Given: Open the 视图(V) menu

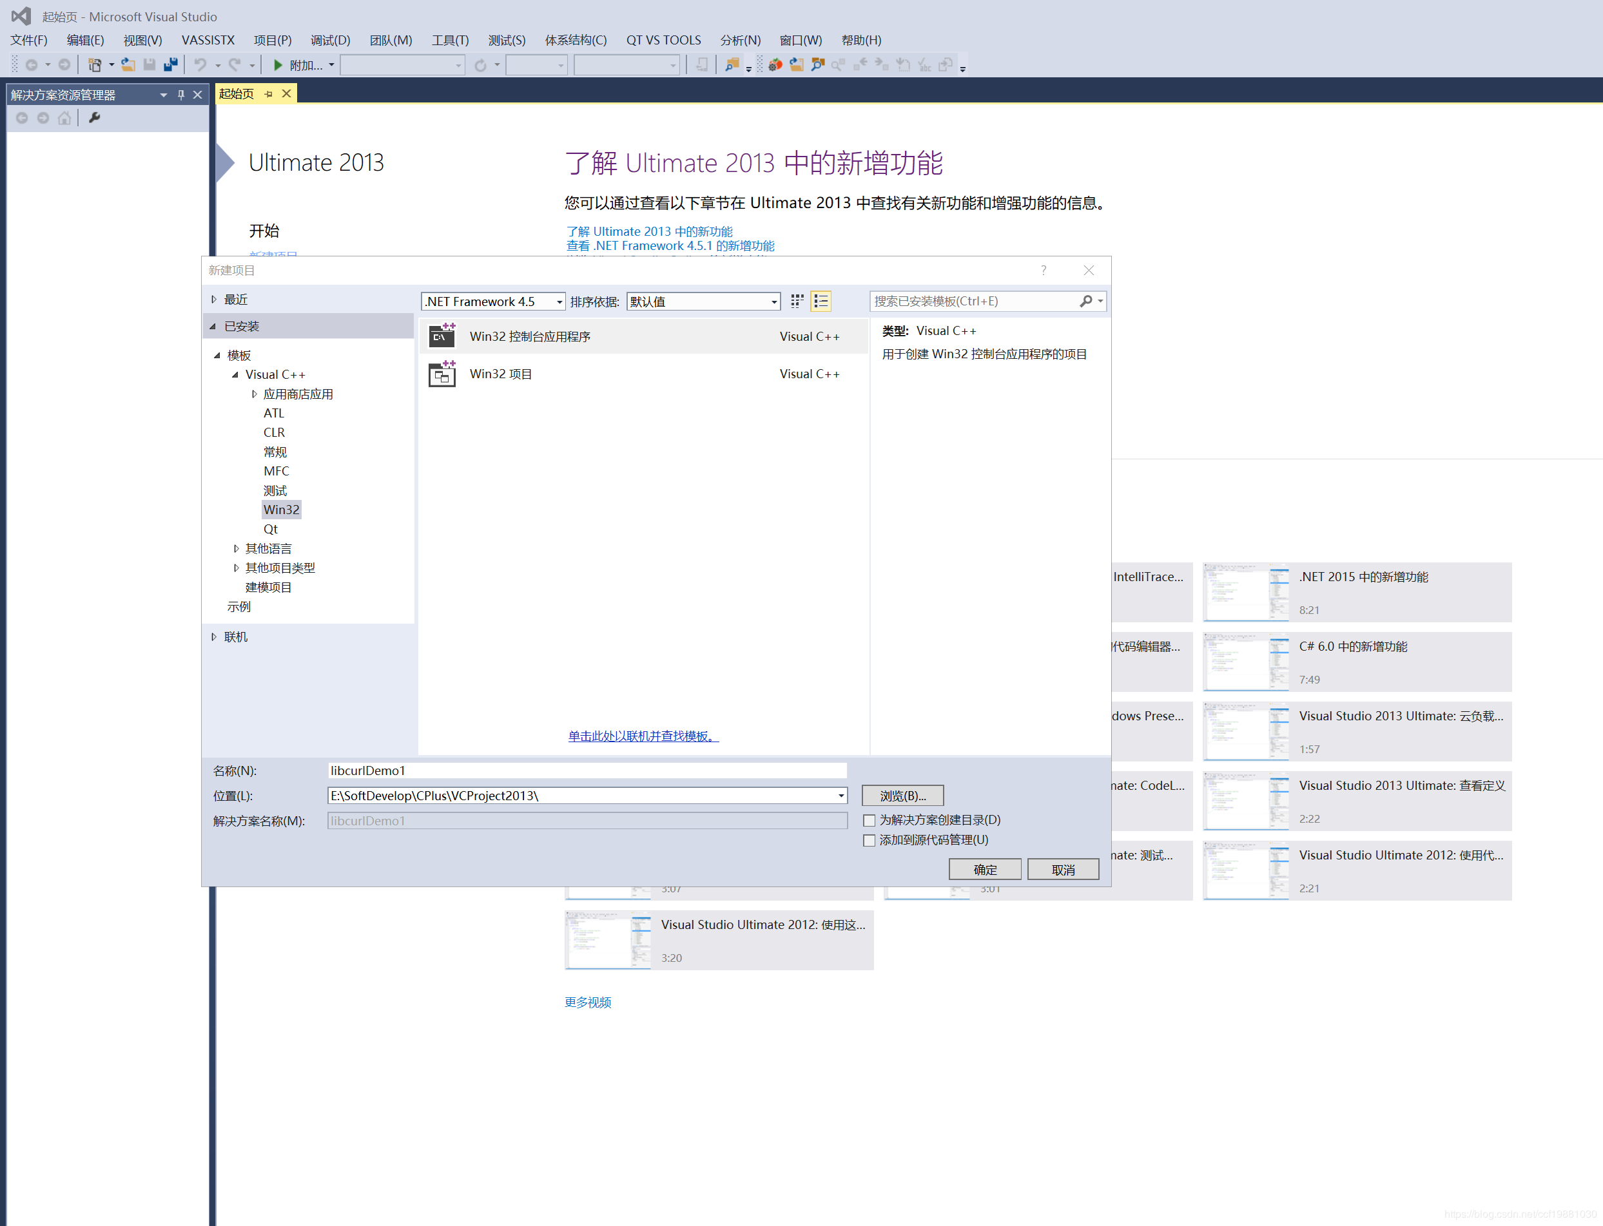Looking at the screenshot, I should (142, 40).
